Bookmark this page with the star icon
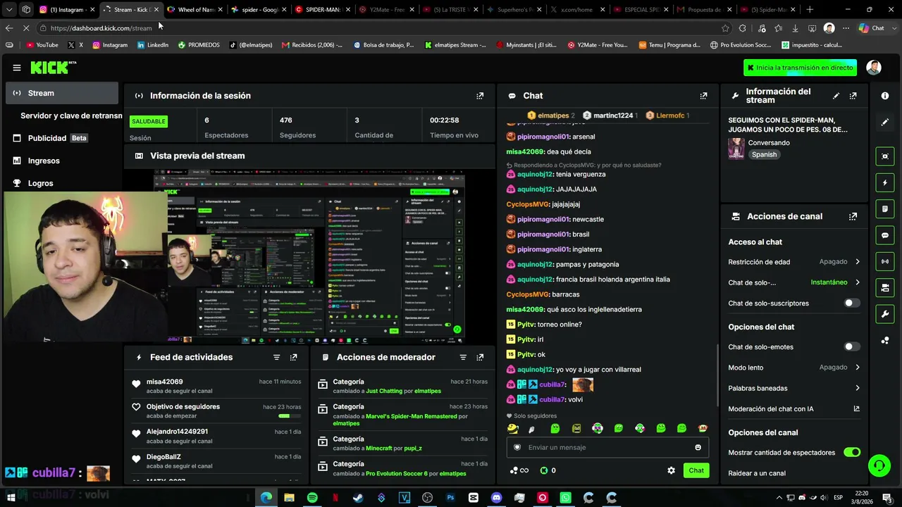 tap(725, 28)
